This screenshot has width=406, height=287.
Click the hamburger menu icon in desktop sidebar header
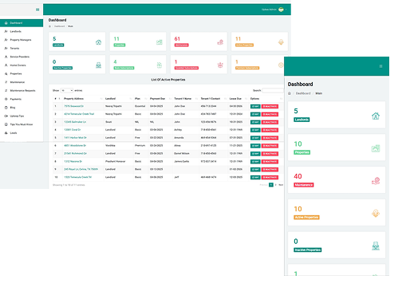pyautogui.click(x=37, y=10)
